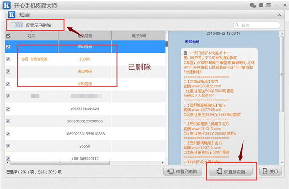The height and width of the screenshot is (189, 289).
Task: Select the 10086 phone number cell
Action: click(x=85, y=59)
